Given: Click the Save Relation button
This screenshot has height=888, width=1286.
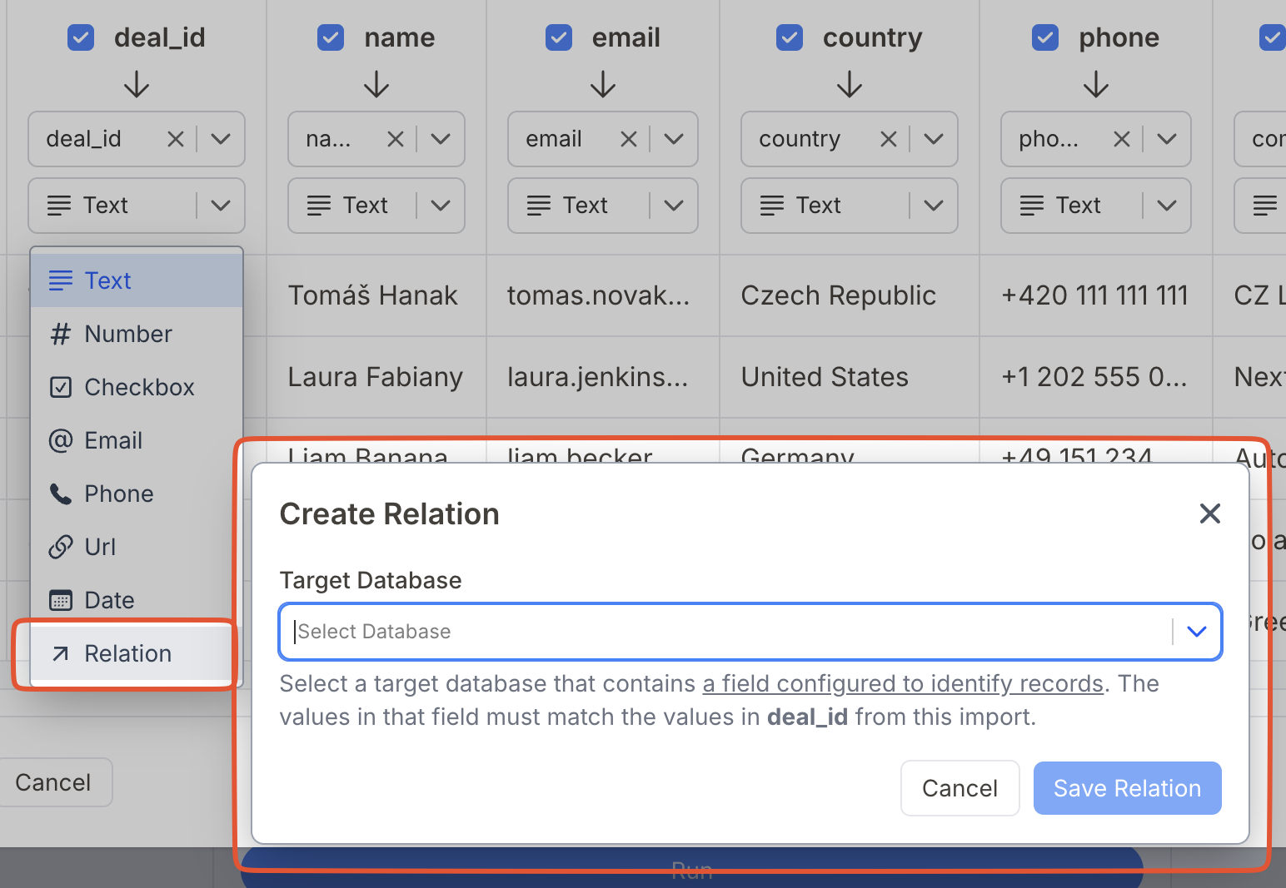Looking at the screenshot, I should click(x=1127, y=788).
